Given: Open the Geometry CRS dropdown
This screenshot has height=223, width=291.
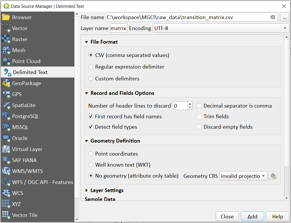Looking at the screenshot, I should (x=243, y=176).
